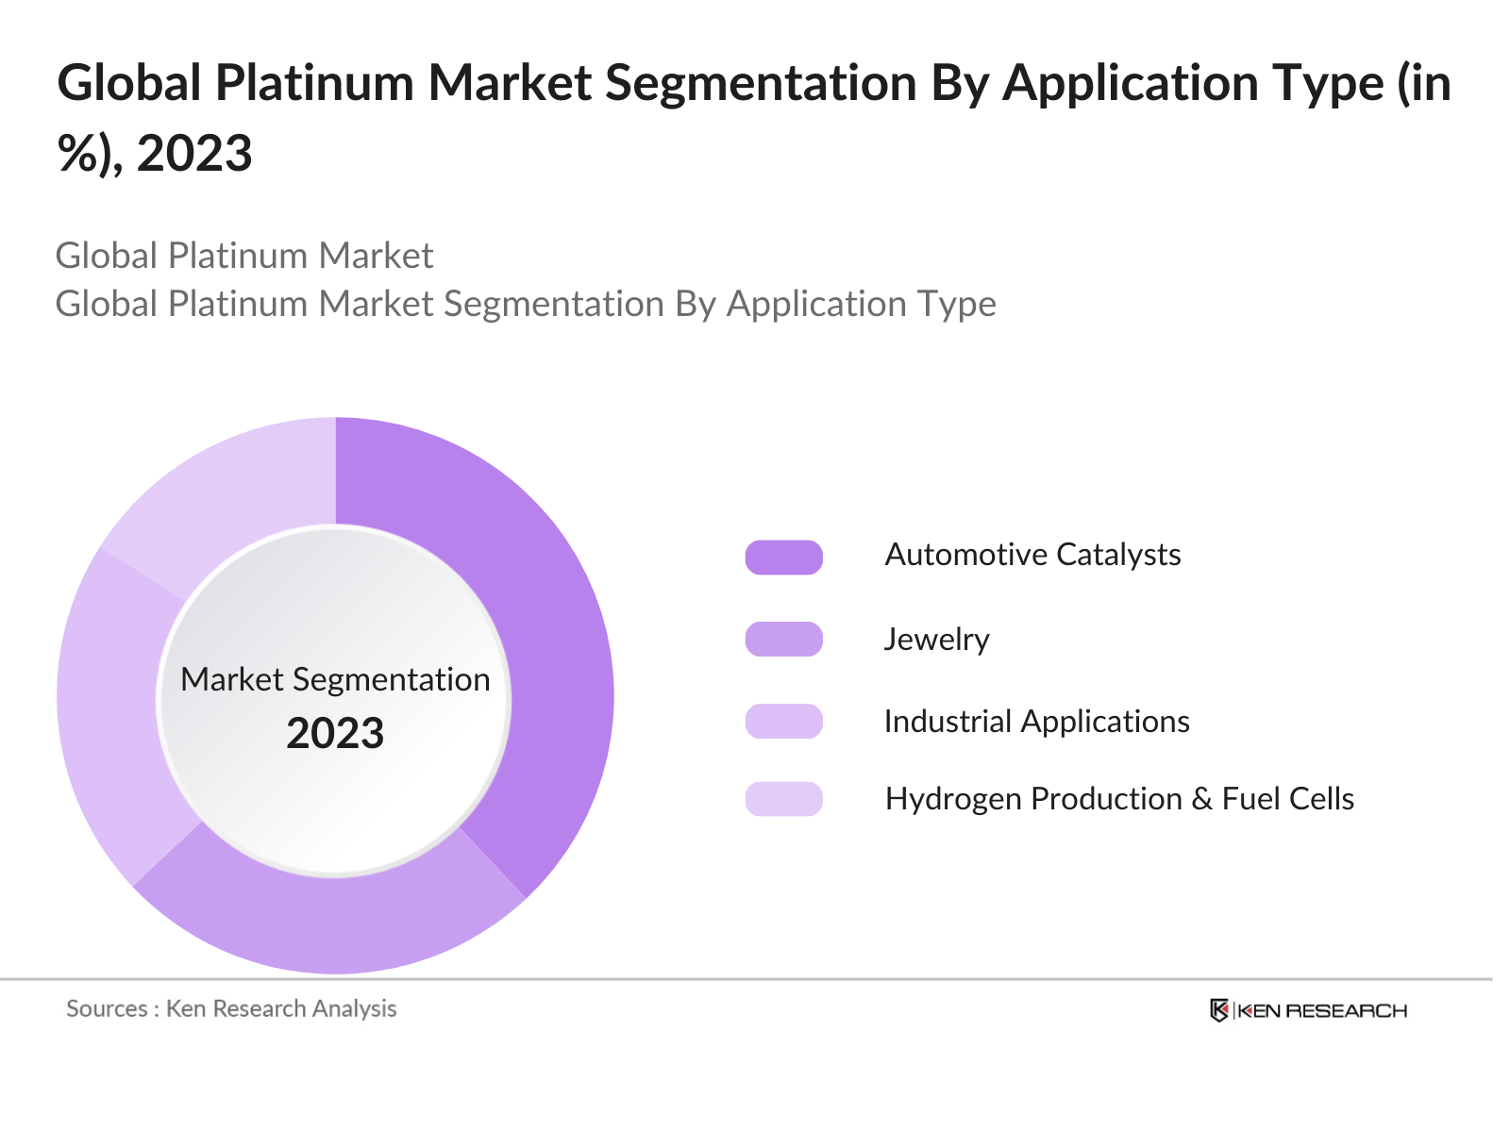Image resolution: width=1510 pixels, height=1132 pixels.
Task: Toggle the Jewelry series visibility
Action: click(782, 638)
